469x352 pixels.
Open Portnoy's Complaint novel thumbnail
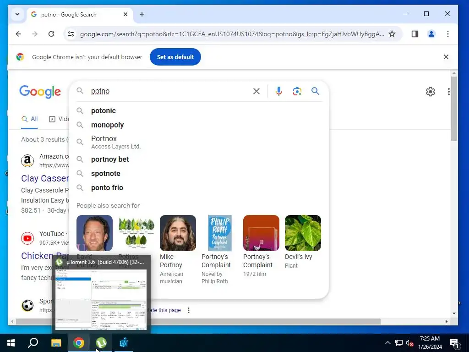pyautogui.click(x=219, y=233)
